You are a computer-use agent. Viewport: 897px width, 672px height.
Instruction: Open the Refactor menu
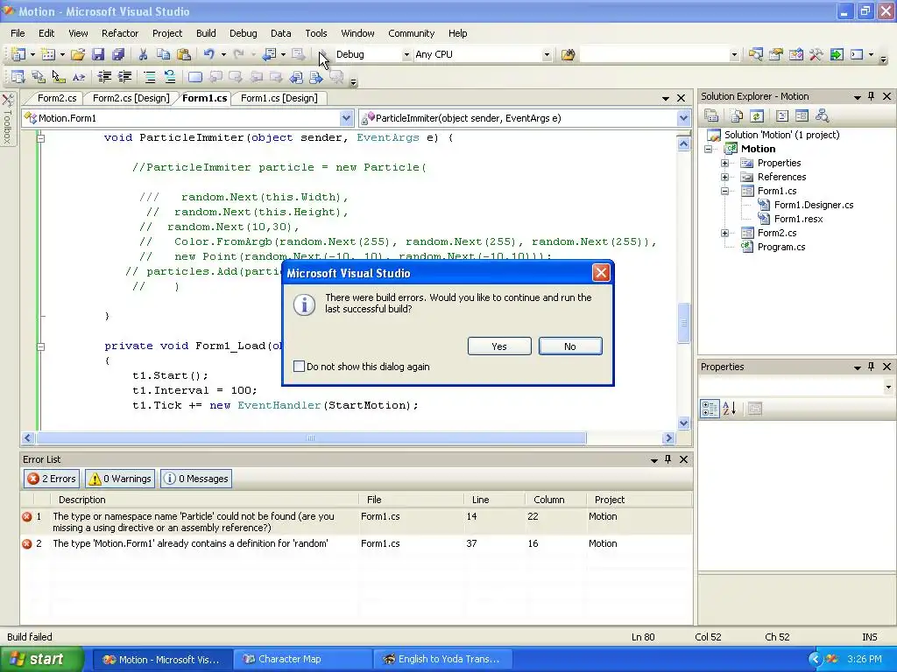119,33
